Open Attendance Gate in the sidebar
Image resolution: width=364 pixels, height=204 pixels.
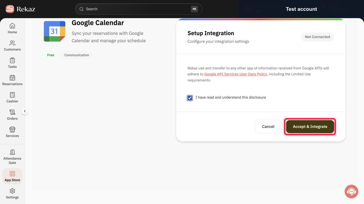pyautogui.click(x=12, y=157)
